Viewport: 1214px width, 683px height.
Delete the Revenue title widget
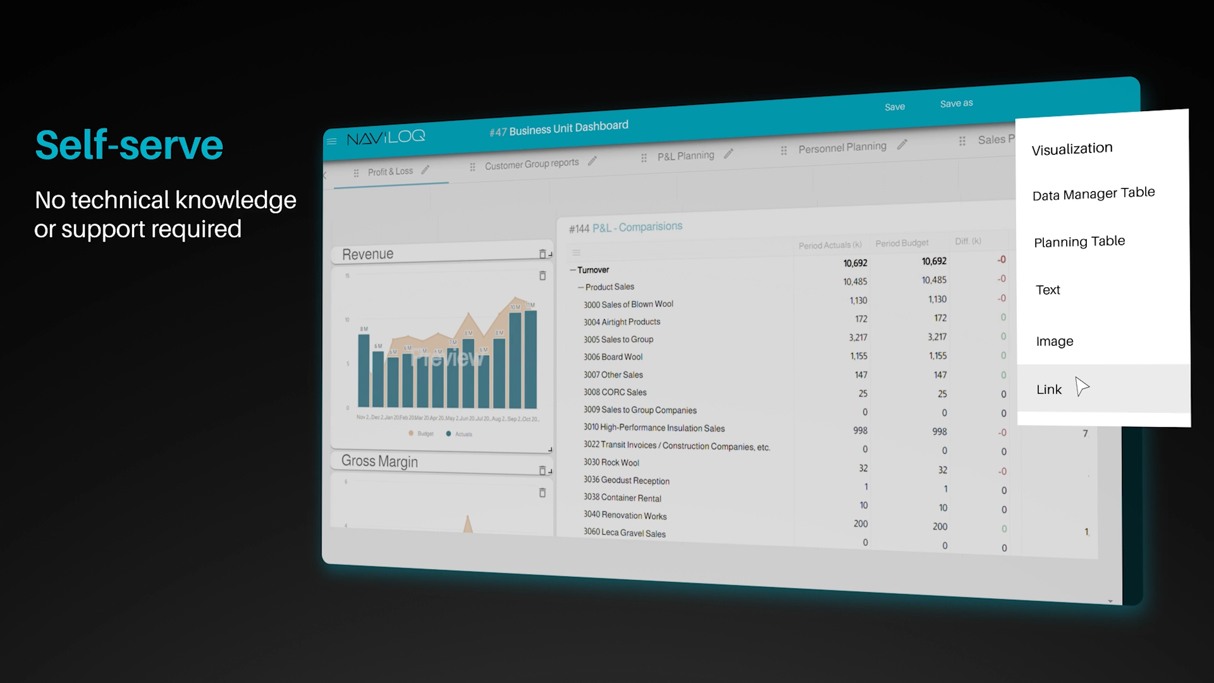[x=543, y=254]
